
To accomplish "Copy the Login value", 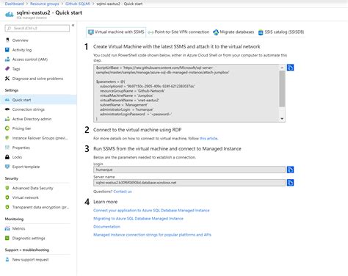I will [290, 170].
